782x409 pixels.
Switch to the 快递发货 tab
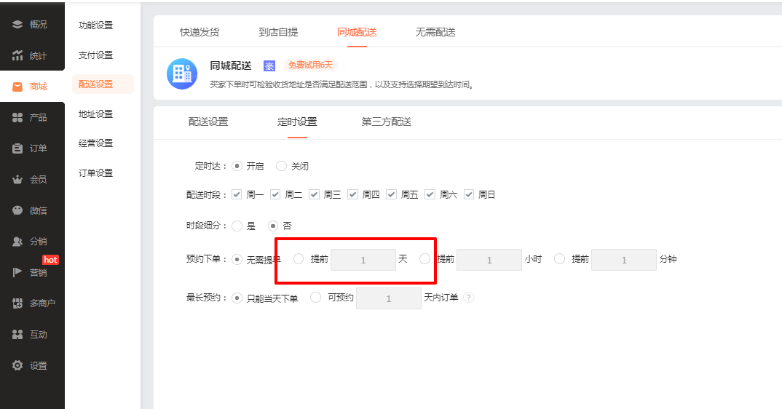[x=200, y=32]
